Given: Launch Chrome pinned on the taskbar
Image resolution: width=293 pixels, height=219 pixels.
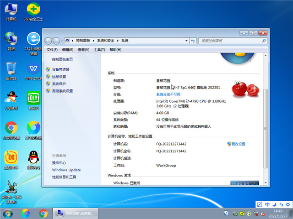Looking at the screenshot, I should click(43, 214).
